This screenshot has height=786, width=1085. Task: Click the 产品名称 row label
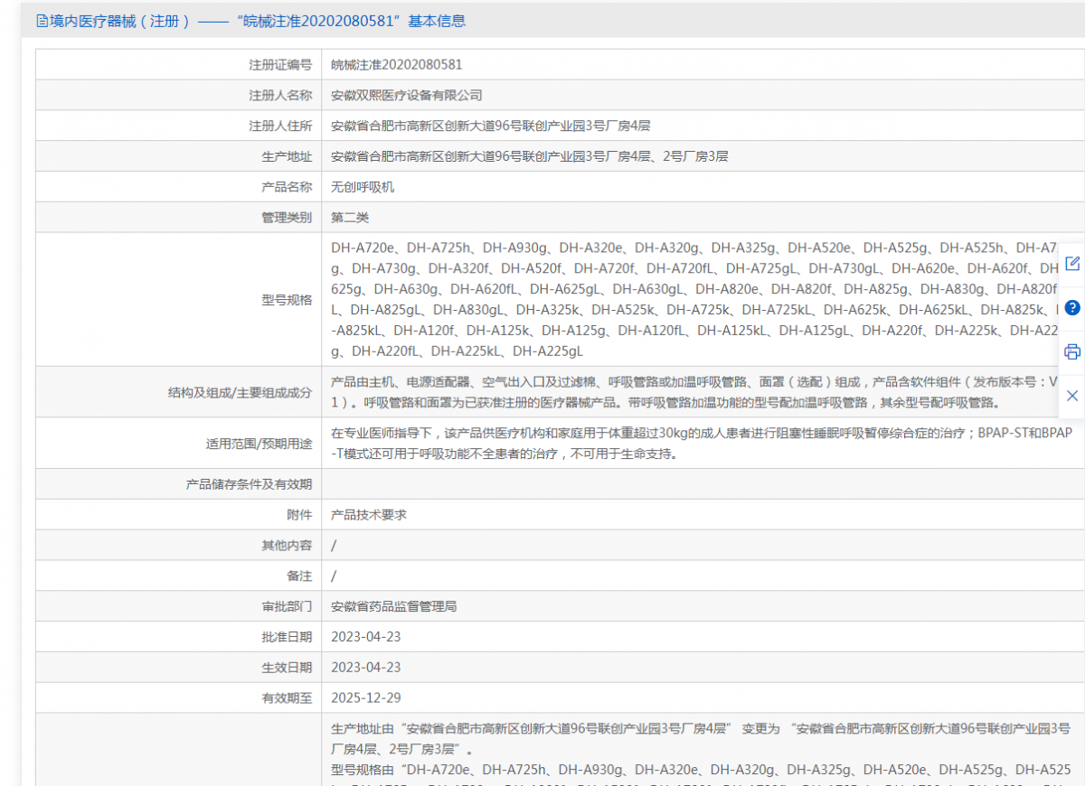coord(287,188)
